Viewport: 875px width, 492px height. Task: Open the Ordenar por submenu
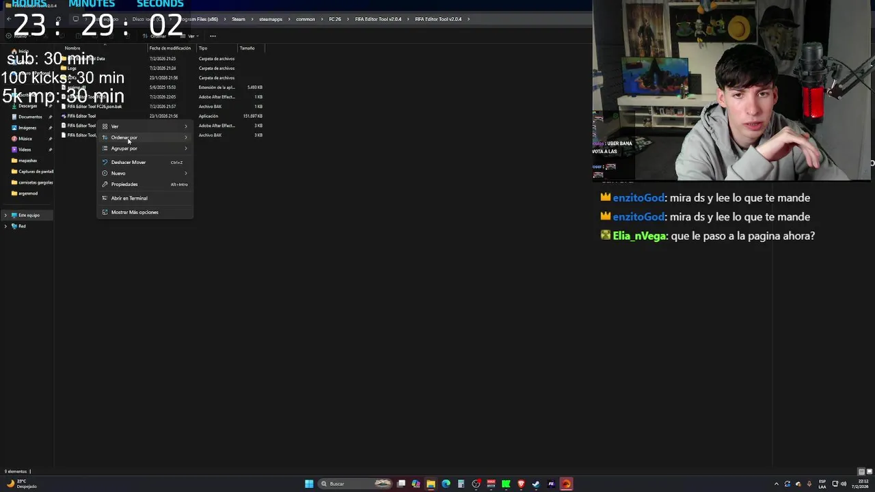pos(145,137)
